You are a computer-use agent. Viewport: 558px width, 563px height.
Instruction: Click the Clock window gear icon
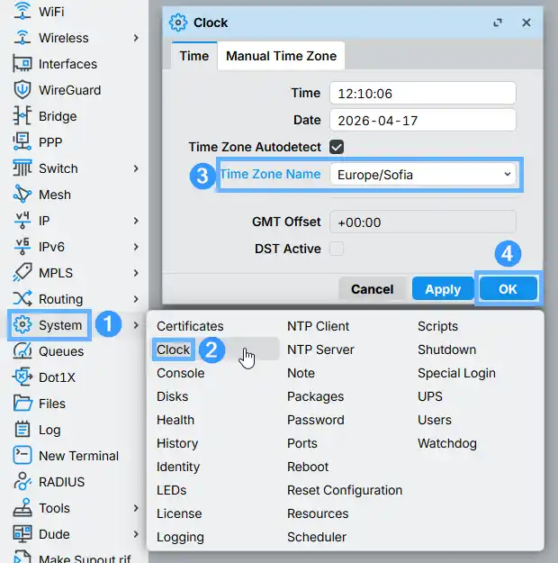coord(178,23)
